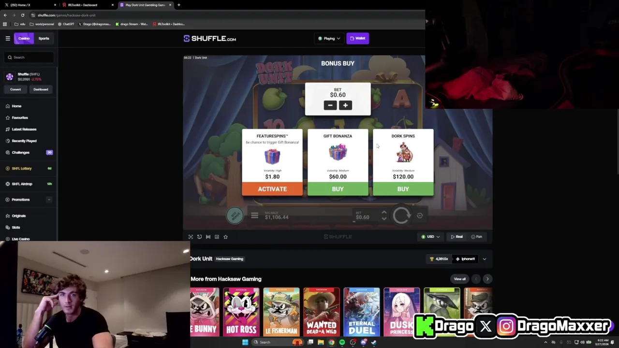The width and height of the screenshot is (619, 348).
Task: Click the Shuffle.com logo
Action: 210,39
